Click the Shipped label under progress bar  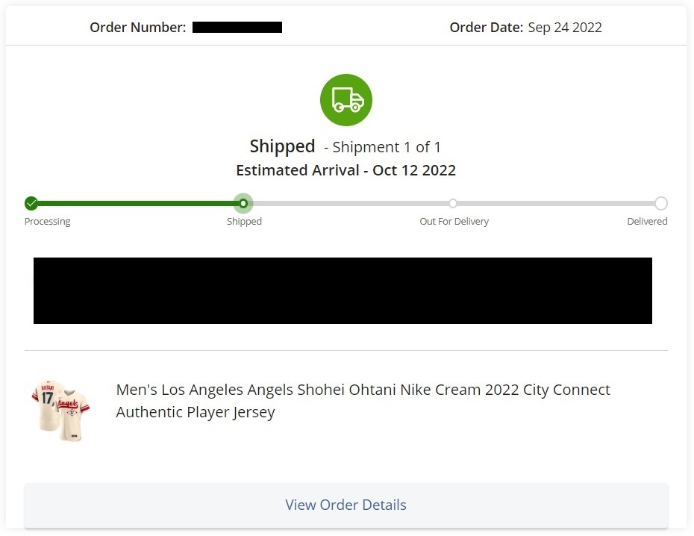pyautogui.click(x=244, y=221)
